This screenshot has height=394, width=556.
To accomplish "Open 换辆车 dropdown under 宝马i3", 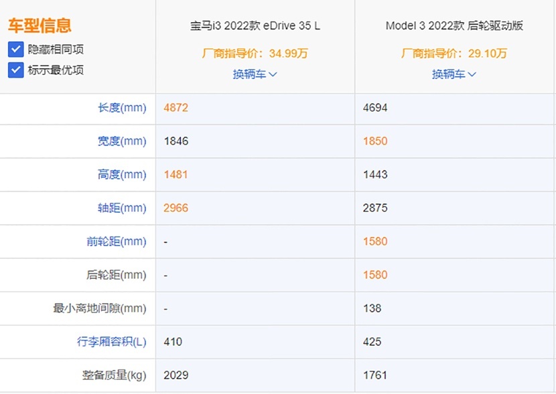I will coord(255,74).
